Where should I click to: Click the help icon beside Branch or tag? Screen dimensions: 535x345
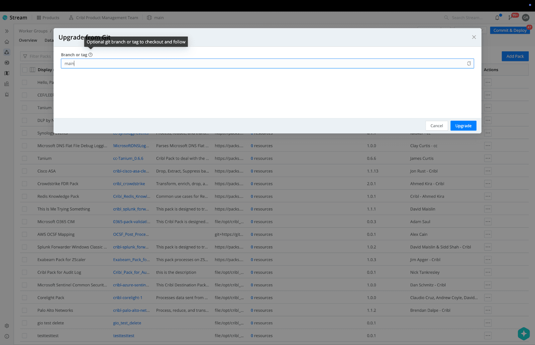tap(90, 55)
